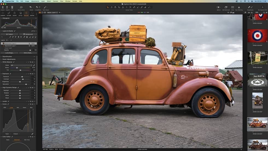Image resolution: width=268 pixels, height=151 pixels.
Task: Open the Capture One app menu
Action: point(10,1)
